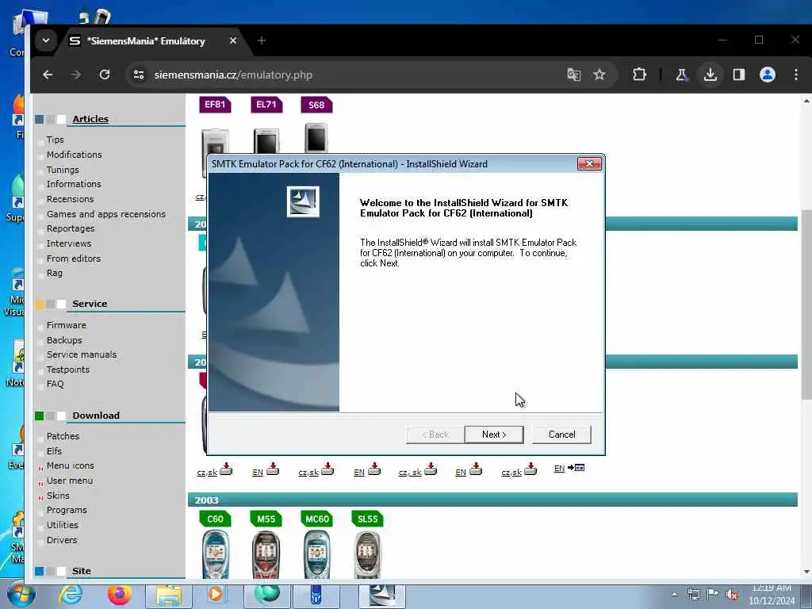Select InstallShield setup taskbar button
Viewport: 812px width, 609px height.
(381, 596)
